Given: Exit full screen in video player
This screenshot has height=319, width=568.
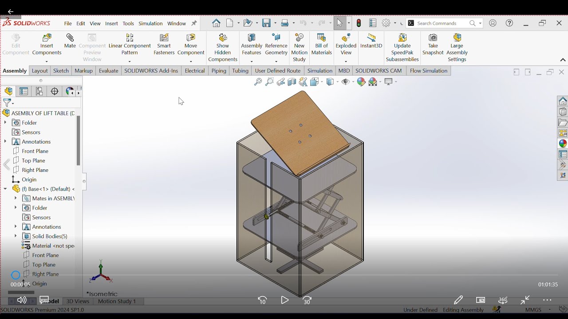Looking at the screenshot, I should (x=525, y=300).
